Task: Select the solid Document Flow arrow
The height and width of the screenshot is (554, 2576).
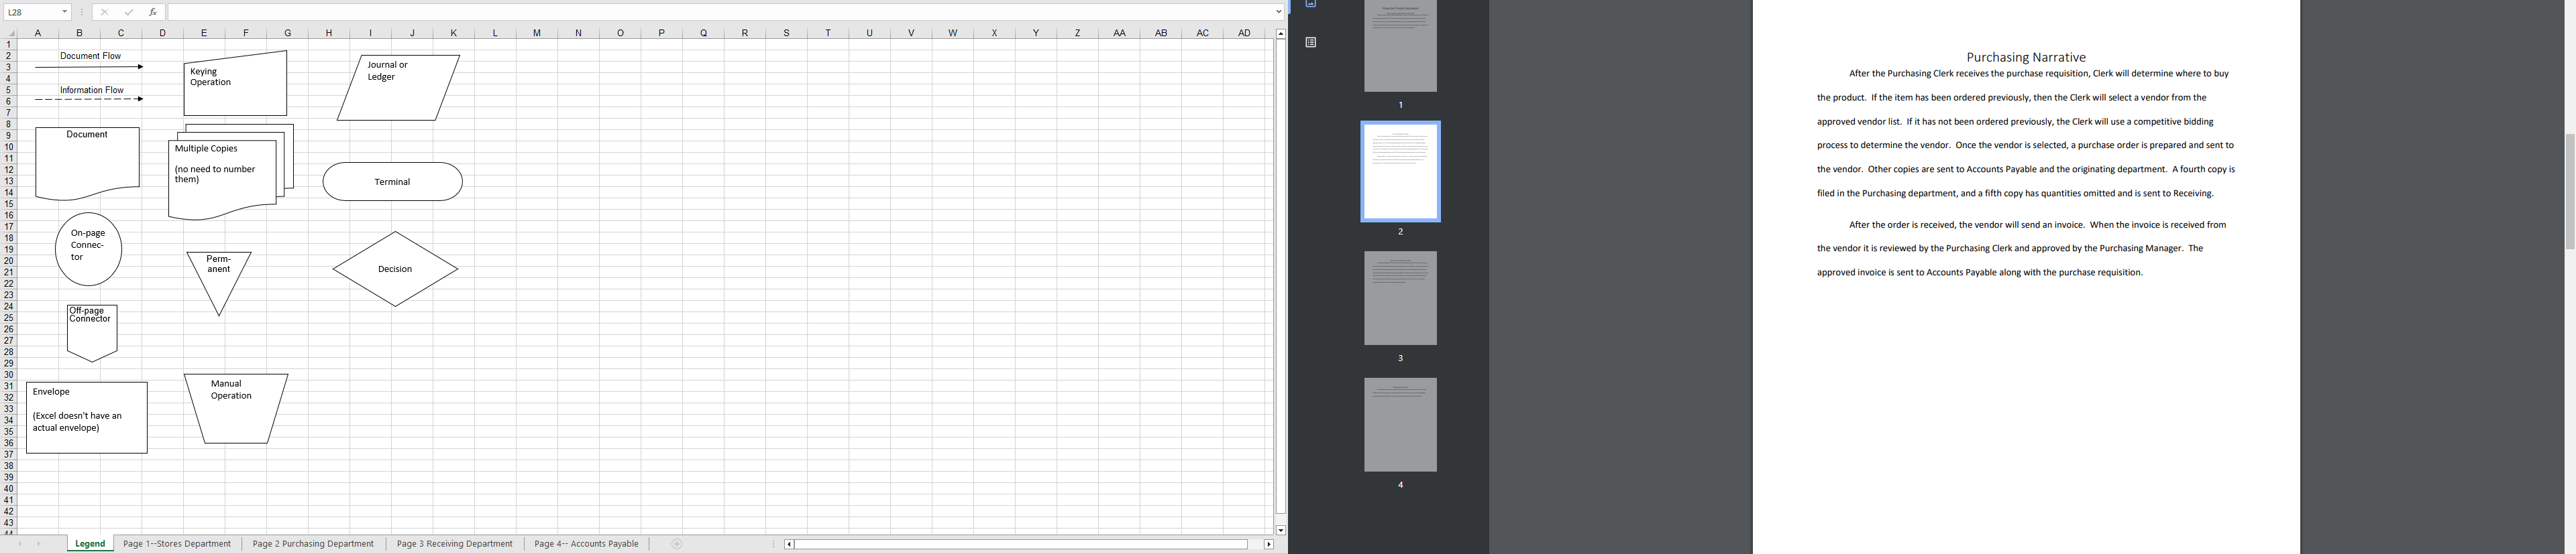Action: 89,67
